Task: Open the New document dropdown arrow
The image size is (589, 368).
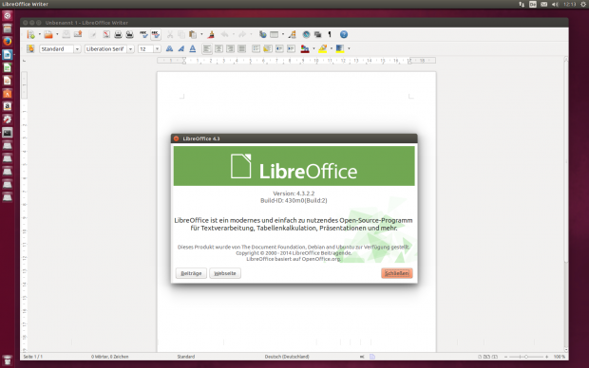Action: click(40, 34)
